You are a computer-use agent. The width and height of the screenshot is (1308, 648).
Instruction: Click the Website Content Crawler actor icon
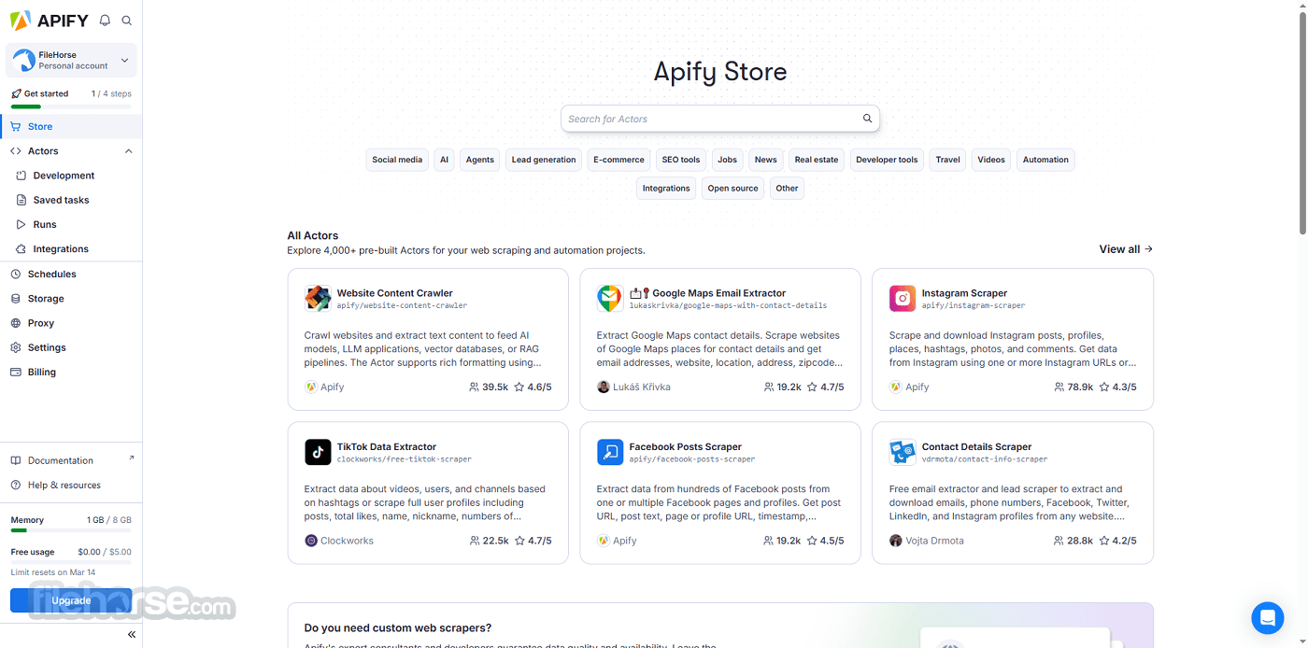click(318, 299)
